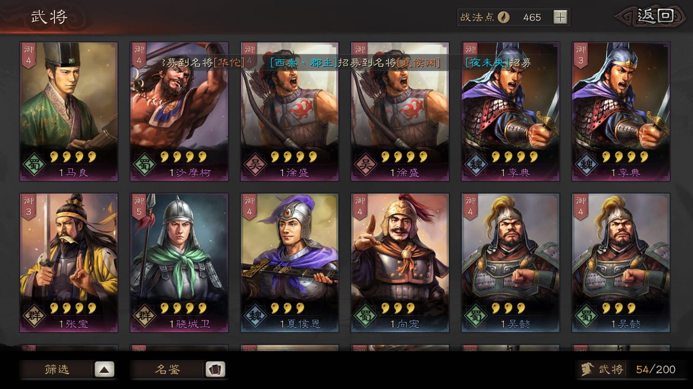Image resolution: width=693 pixels, height=389 pixels.
Task: Click the 华佗 name in scrolling banner
Action: [229, 63]
